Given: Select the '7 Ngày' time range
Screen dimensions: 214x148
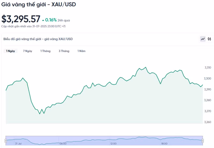Looking at the screenshot, I should coord(28,51).
